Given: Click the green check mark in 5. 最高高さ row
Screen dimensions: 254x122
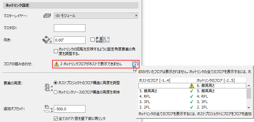Looking at the screenshot, I should point(191,91).
